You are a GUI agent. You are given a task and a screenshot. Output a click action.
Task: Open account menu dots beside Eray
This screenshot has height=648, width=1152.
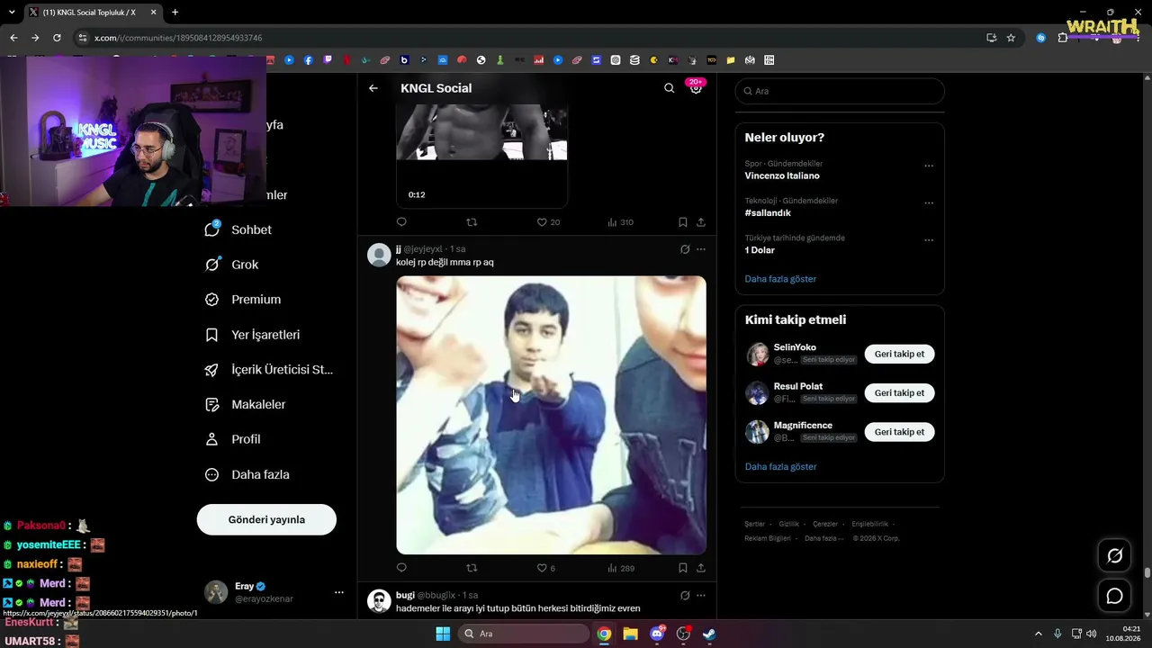click(339, 592)
